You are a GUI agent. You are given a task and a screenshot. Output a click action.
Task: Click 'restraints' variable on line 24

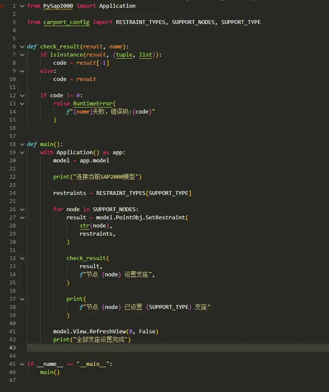click(x=70, y=193)
